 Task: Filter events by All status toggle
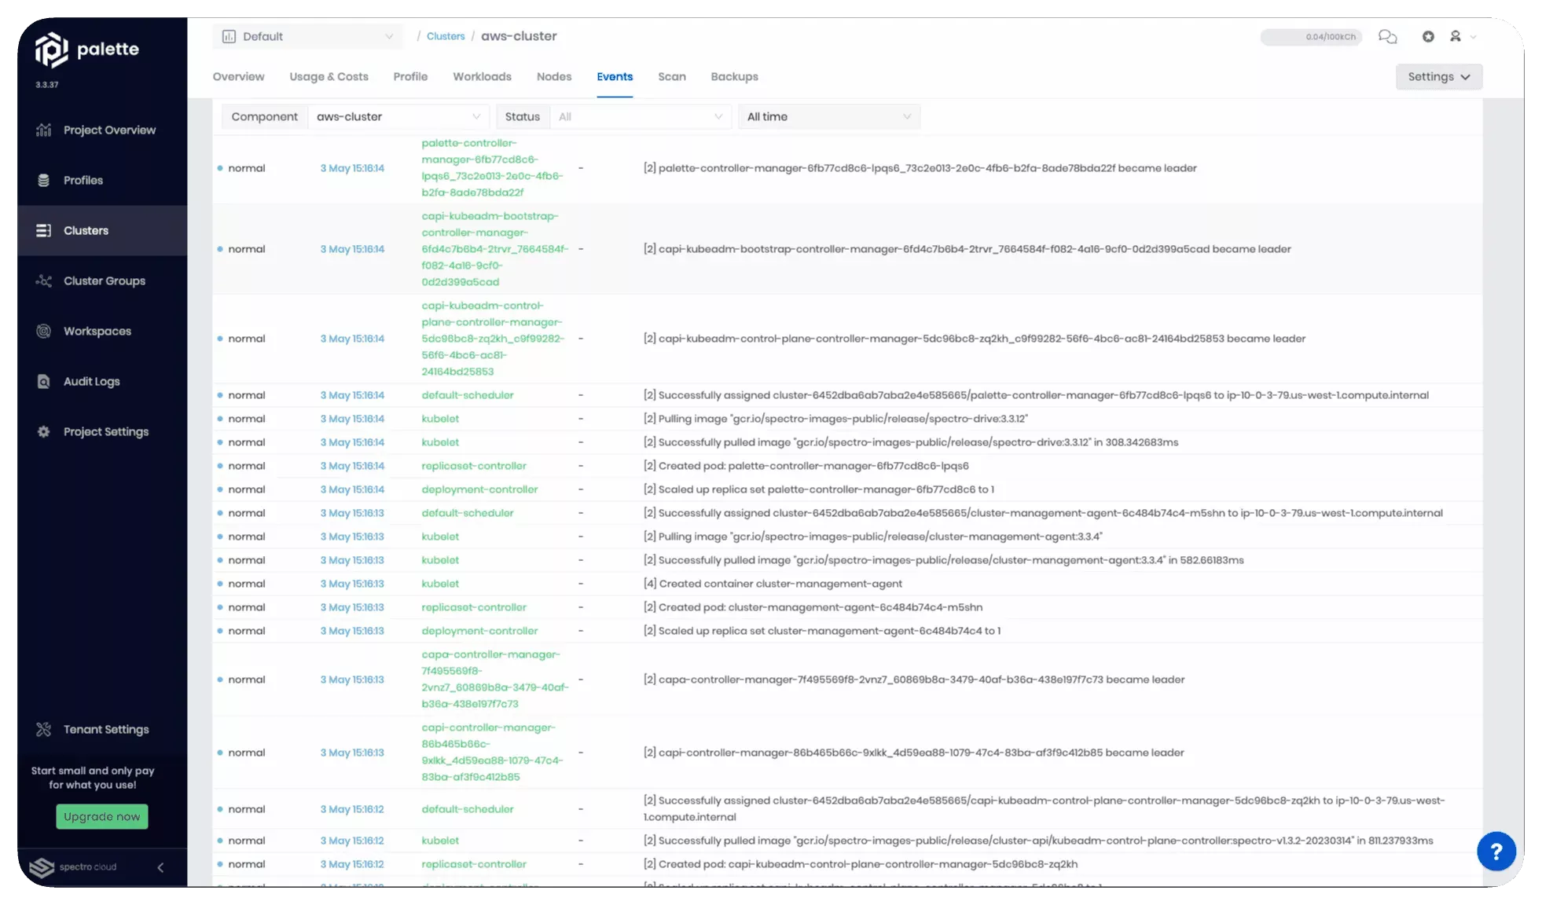(x=636, y=116)
